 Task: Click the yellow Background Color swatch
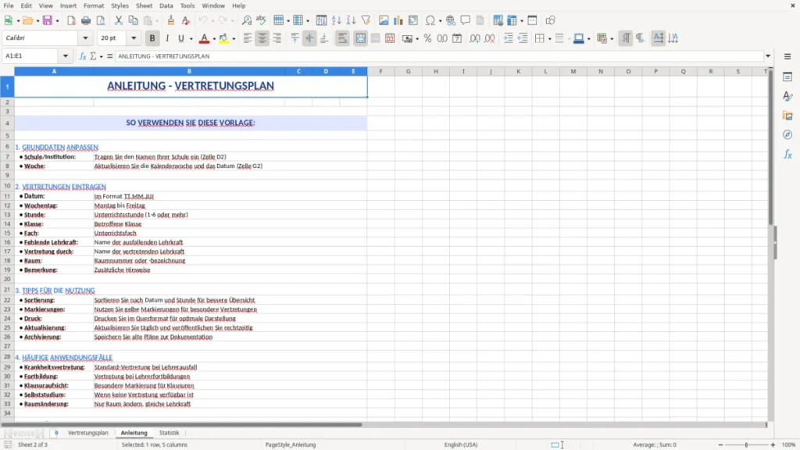(223, 38)
